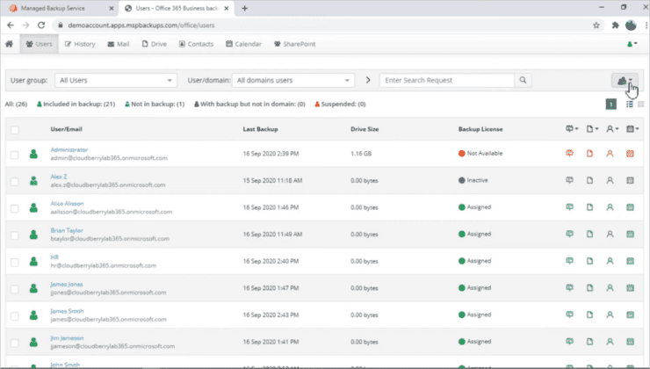
Task: Open the History tab
Action: pos(80,44)
